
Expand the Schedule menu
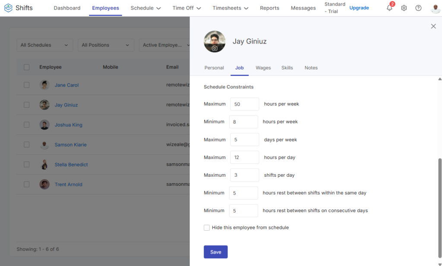[x=145, y=8]
